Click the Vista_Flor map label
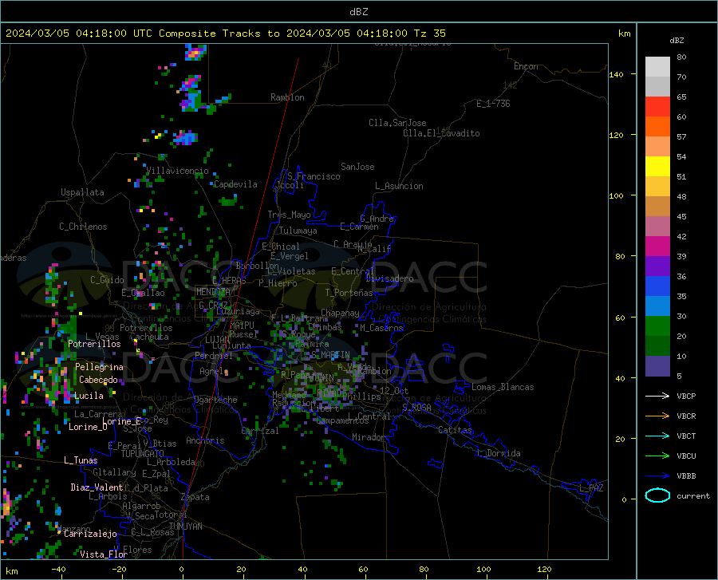The height and width of the screenshot is (580, 718). (104, 554)
